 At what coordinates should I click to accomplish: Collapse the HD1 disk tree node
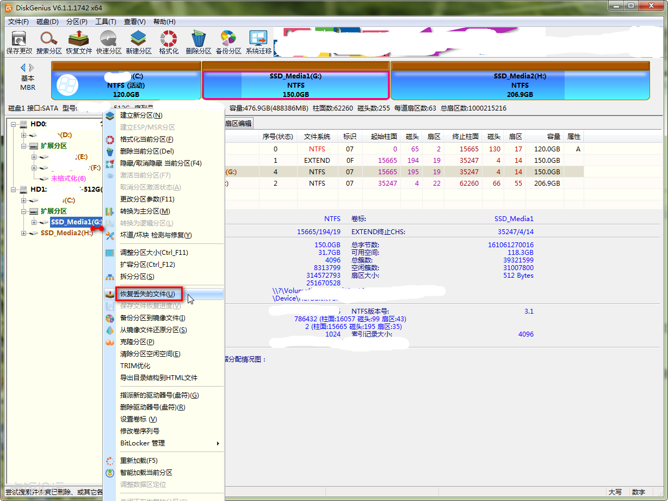pyautogui.click(x=13, y=190)
